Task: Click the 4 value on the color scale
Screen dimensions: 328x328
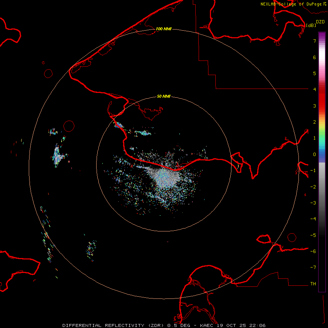Action: [315, 90]
